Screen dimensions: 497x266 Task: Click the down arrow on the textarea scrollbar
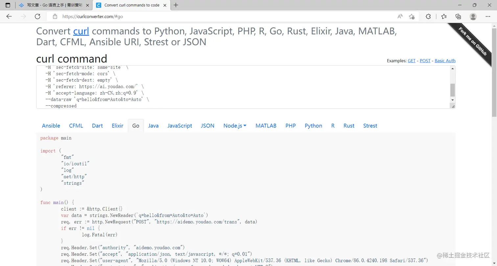[453, 100]
